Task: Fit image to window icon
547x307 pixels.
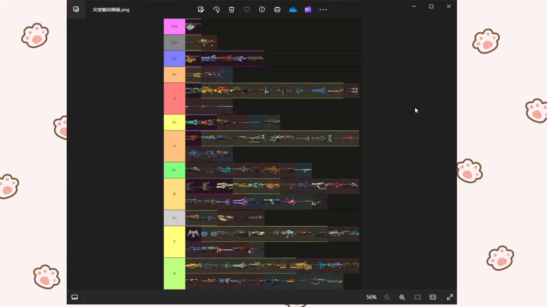Action: point(418,297)
